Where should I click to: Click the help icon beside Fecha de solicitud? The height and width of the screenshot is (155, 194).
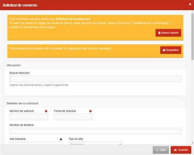click(90, 111)
